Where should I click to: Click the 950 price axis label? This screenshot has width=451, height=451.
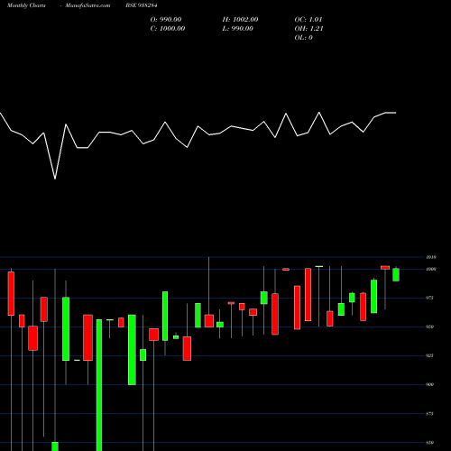pos(430,327)
